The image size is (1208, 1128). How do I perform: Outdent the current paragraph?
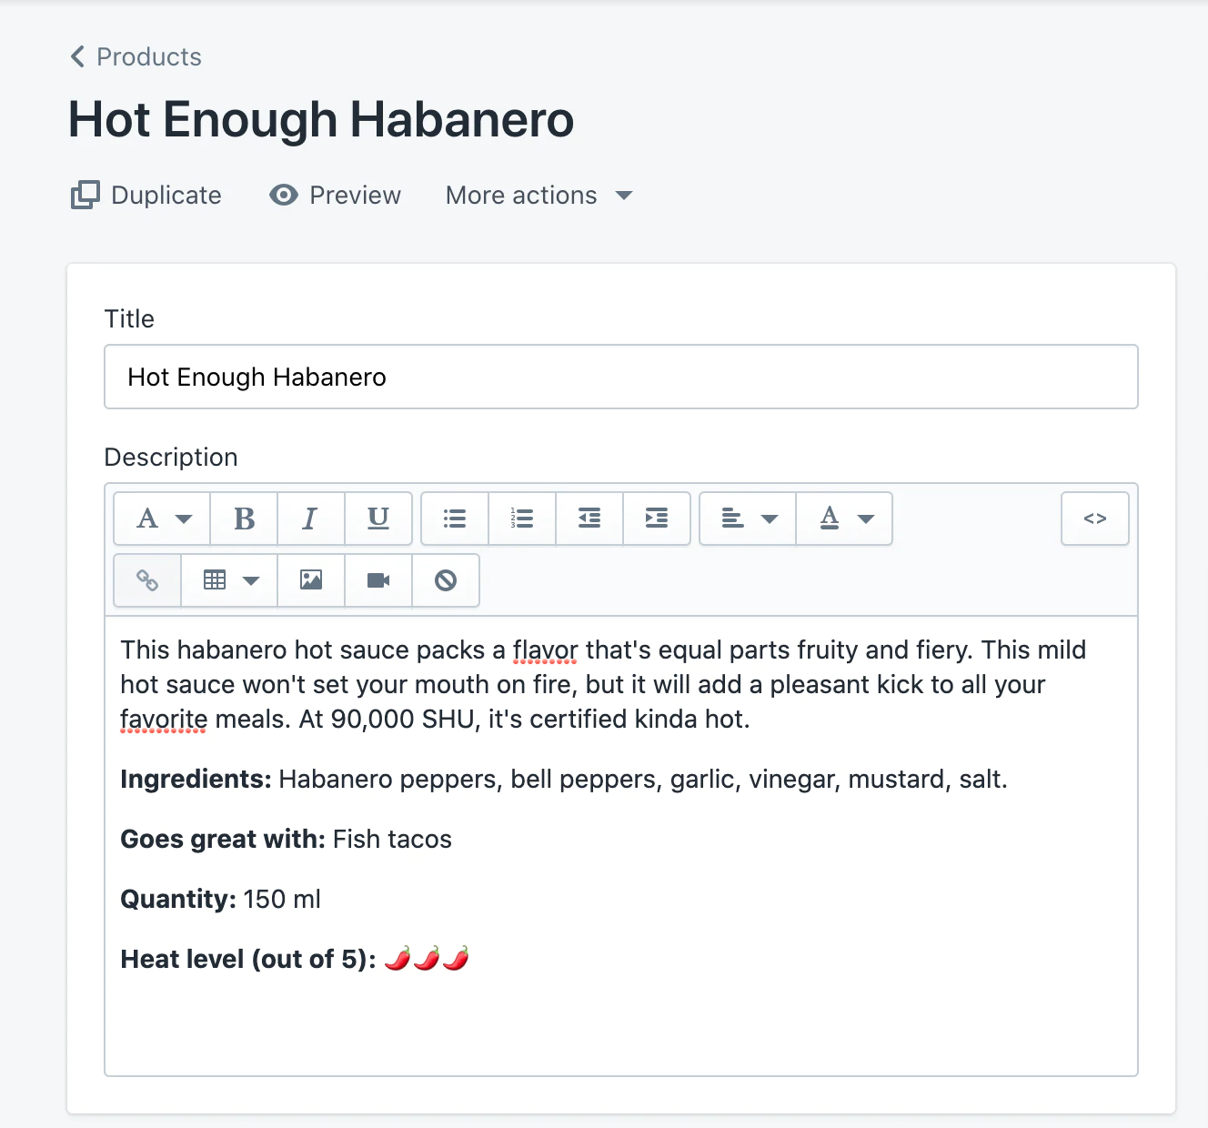click(x=589, y=519)
